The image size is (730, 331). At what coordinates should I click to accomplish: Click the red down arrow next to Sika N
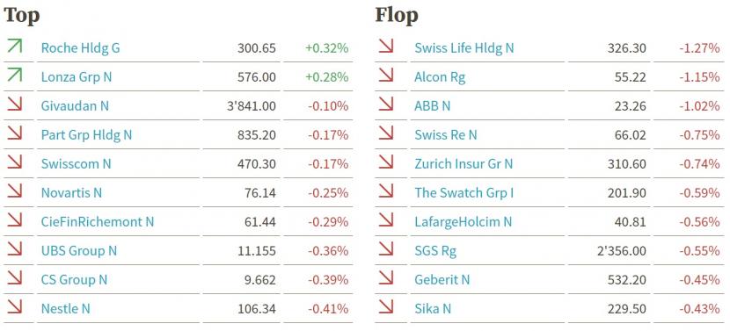[x=386, y=306]
